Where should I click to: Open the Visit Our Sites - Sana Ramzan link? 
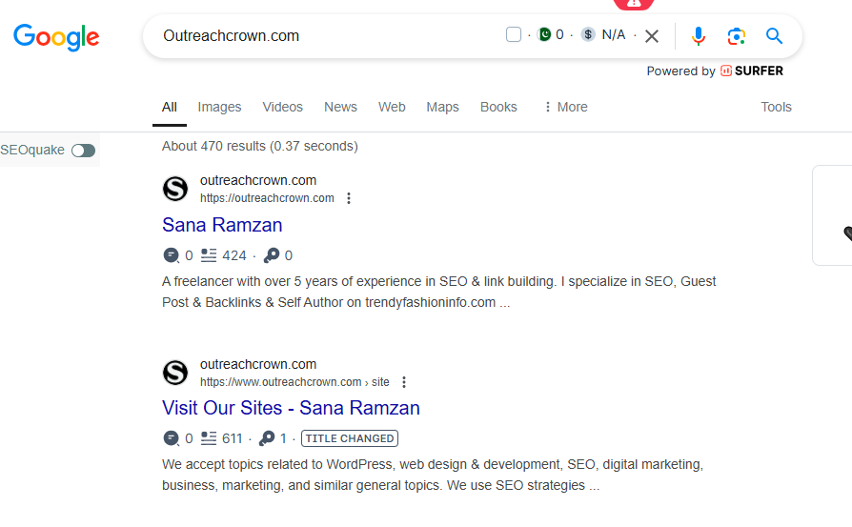tap(291, 408)
